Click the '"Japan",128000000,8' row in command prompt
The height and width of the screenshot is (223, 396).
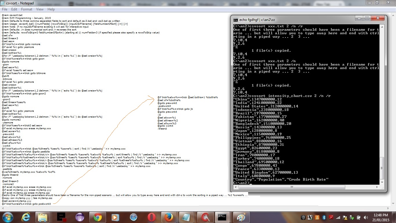point(255,131)
